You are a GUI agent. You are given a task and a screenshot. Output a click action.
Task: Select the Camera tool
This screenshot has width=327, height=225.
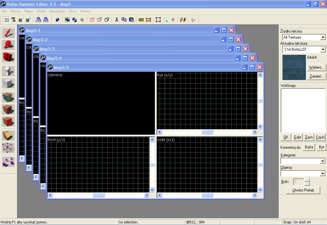8,57
